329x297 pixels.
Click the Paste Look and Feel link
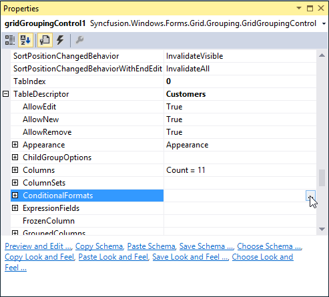[x=113, y=257]
